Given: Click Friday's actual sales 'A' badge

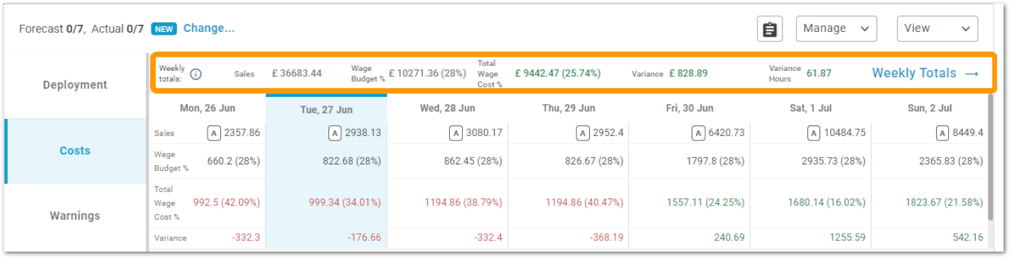Looking at the screenshot, I should pyautogui.click(x=699, y=133).
